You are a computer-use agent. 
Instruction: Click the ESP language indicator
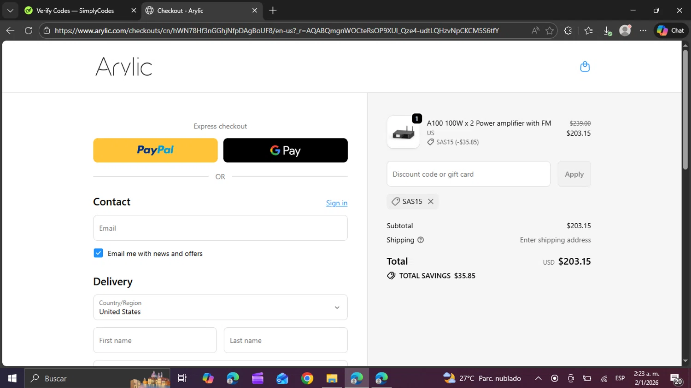620,378
